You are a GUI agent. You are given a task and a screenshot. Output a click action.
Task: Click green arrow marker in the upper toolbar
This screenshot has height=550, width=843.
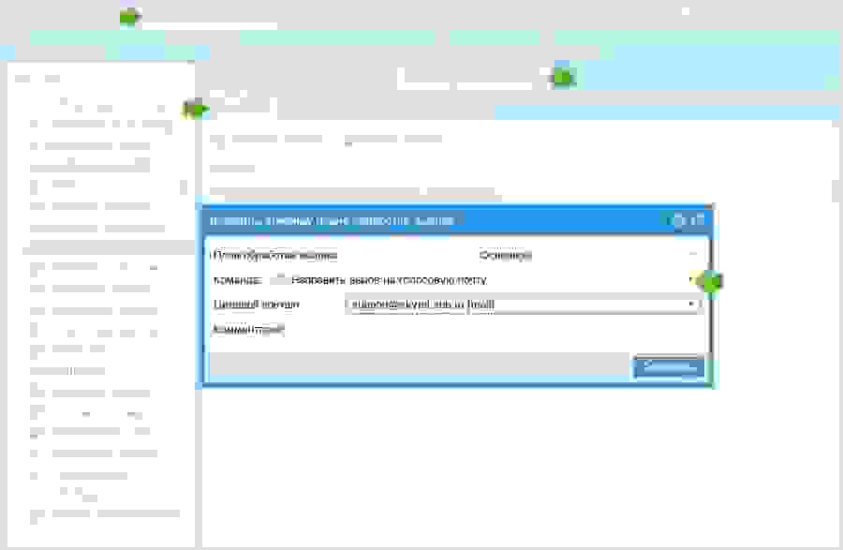pos(562,77)
